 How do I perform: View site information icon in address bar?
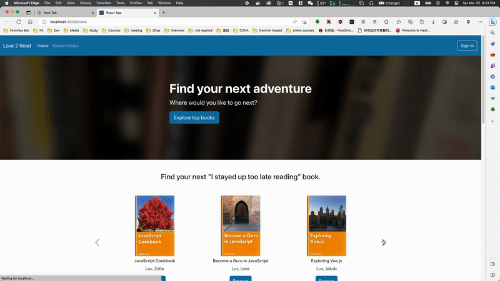tap(44, 22)
